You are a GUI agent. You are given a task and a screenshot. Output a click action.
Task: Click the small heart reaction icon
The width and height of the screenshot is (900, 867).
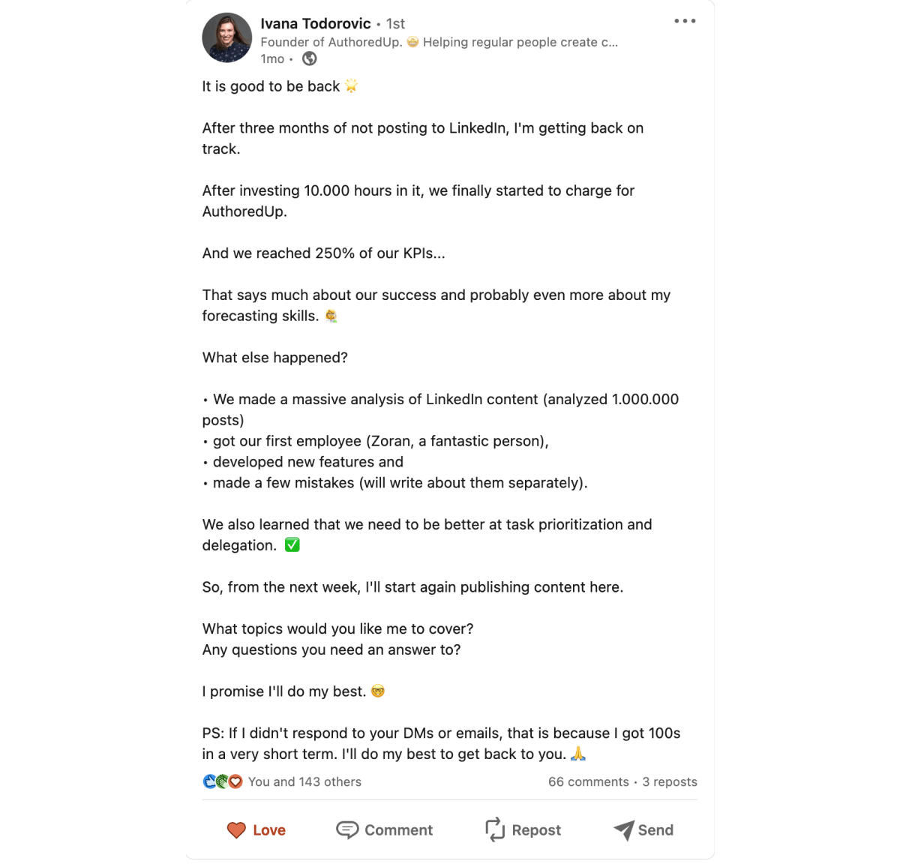(x=235, y=781)
